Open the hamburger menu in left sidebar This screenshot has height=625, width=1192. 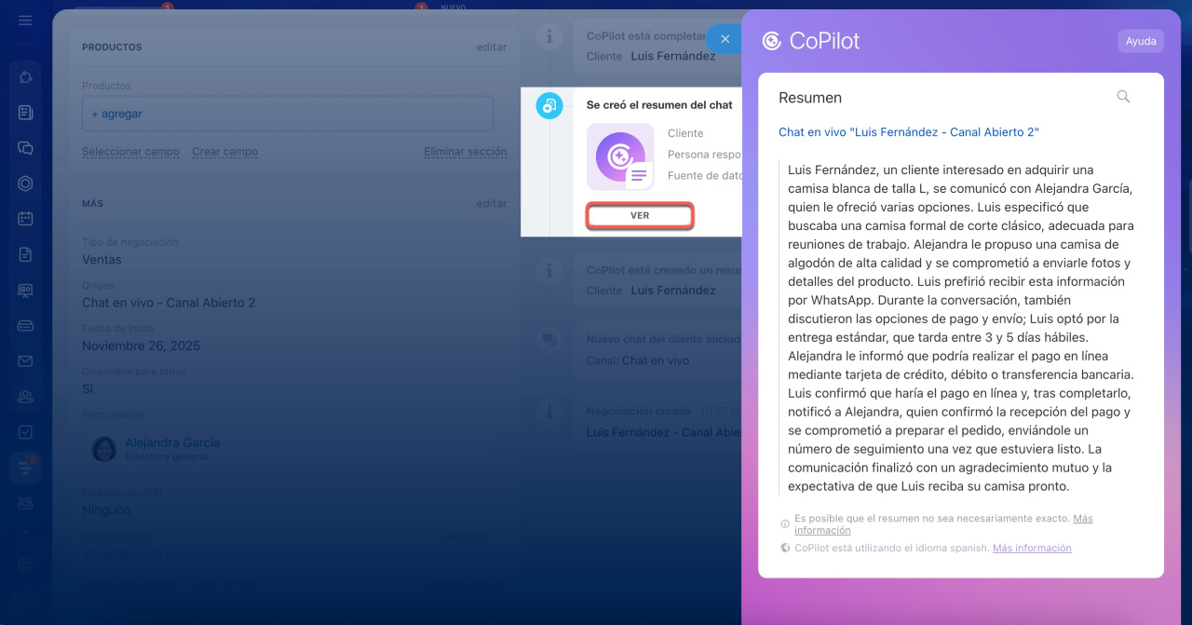25,20
